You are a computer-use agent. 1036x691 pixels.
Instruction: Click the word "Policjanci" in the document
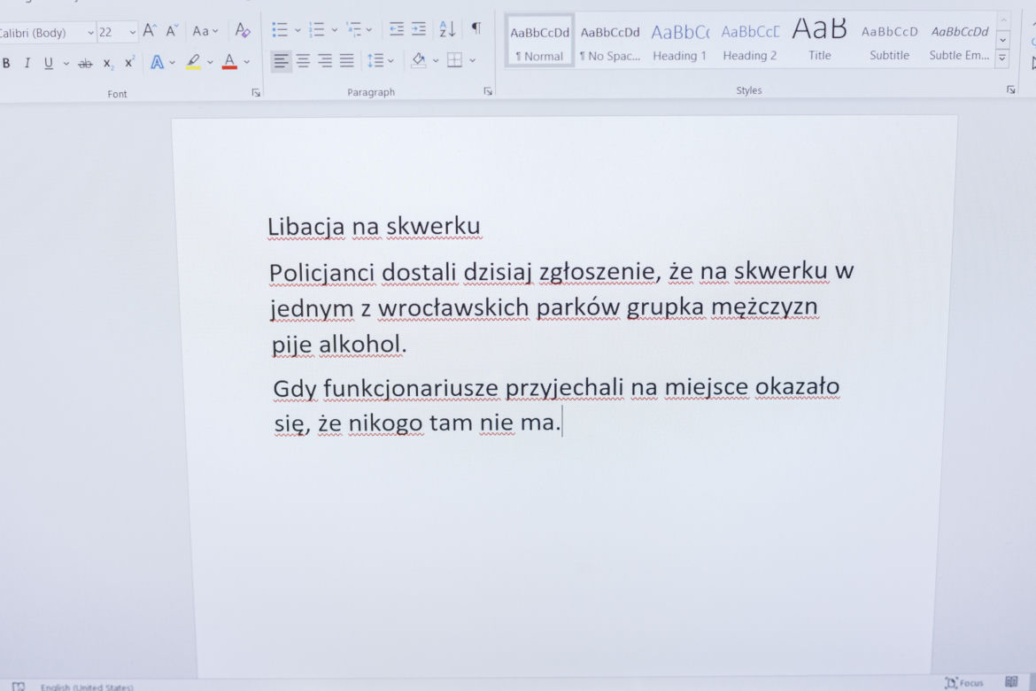pos(322,273)
